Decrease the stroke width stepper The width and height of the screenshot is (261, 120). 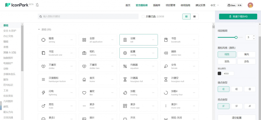tap(254, 39)
